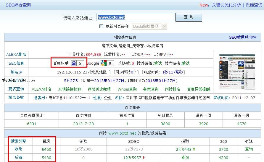Open 网站历史数据 link
Viewport: 264px width, 162px height.
click(x=99, y=89)
